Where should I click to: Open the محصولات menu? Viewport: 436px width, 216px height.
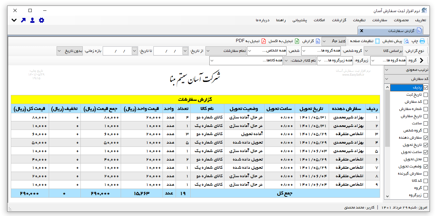pyautogui.click(x=401, y=20)
